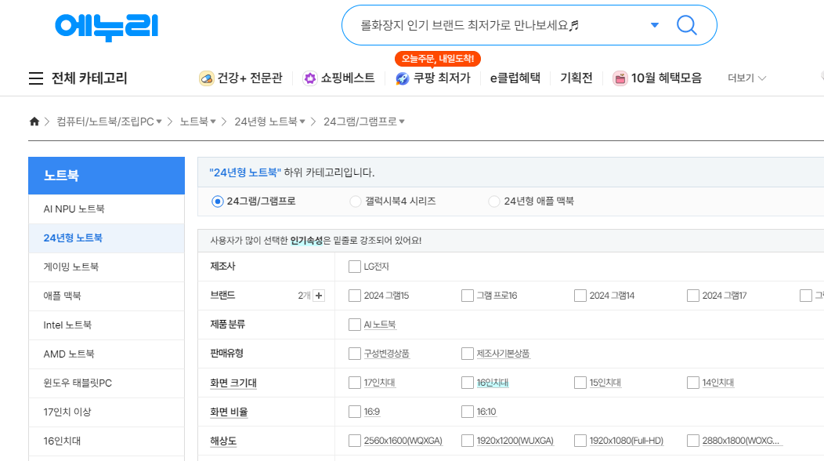The image size is (824, 461).
Task: Select the 갤럭시북4 시리즈 radio button
Action: click(x=356, y=201)
